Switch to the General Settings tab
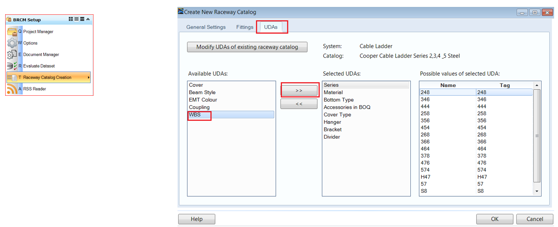Viewport: 558px width, 227px height. coord(206,27)
